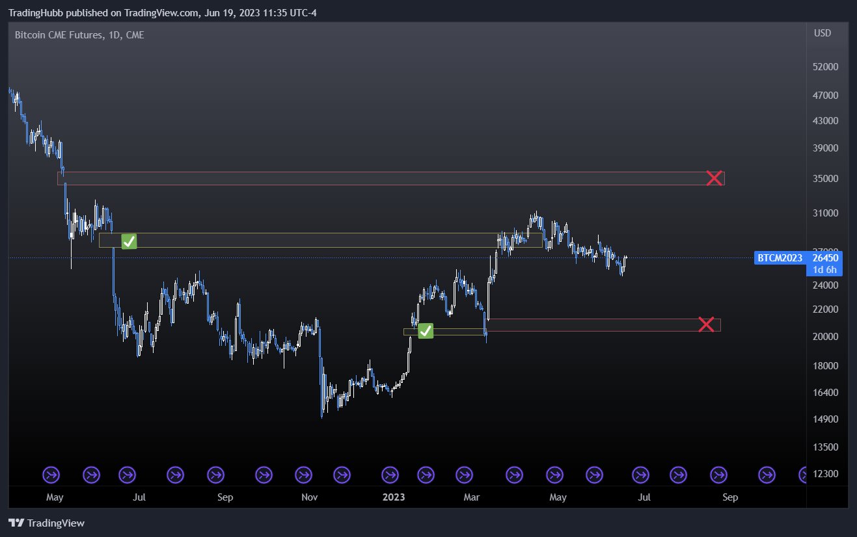The width and height of the screenshot is (857, 537).
Task: Click the 47000 price axis label
Action: tap(825, 96)
